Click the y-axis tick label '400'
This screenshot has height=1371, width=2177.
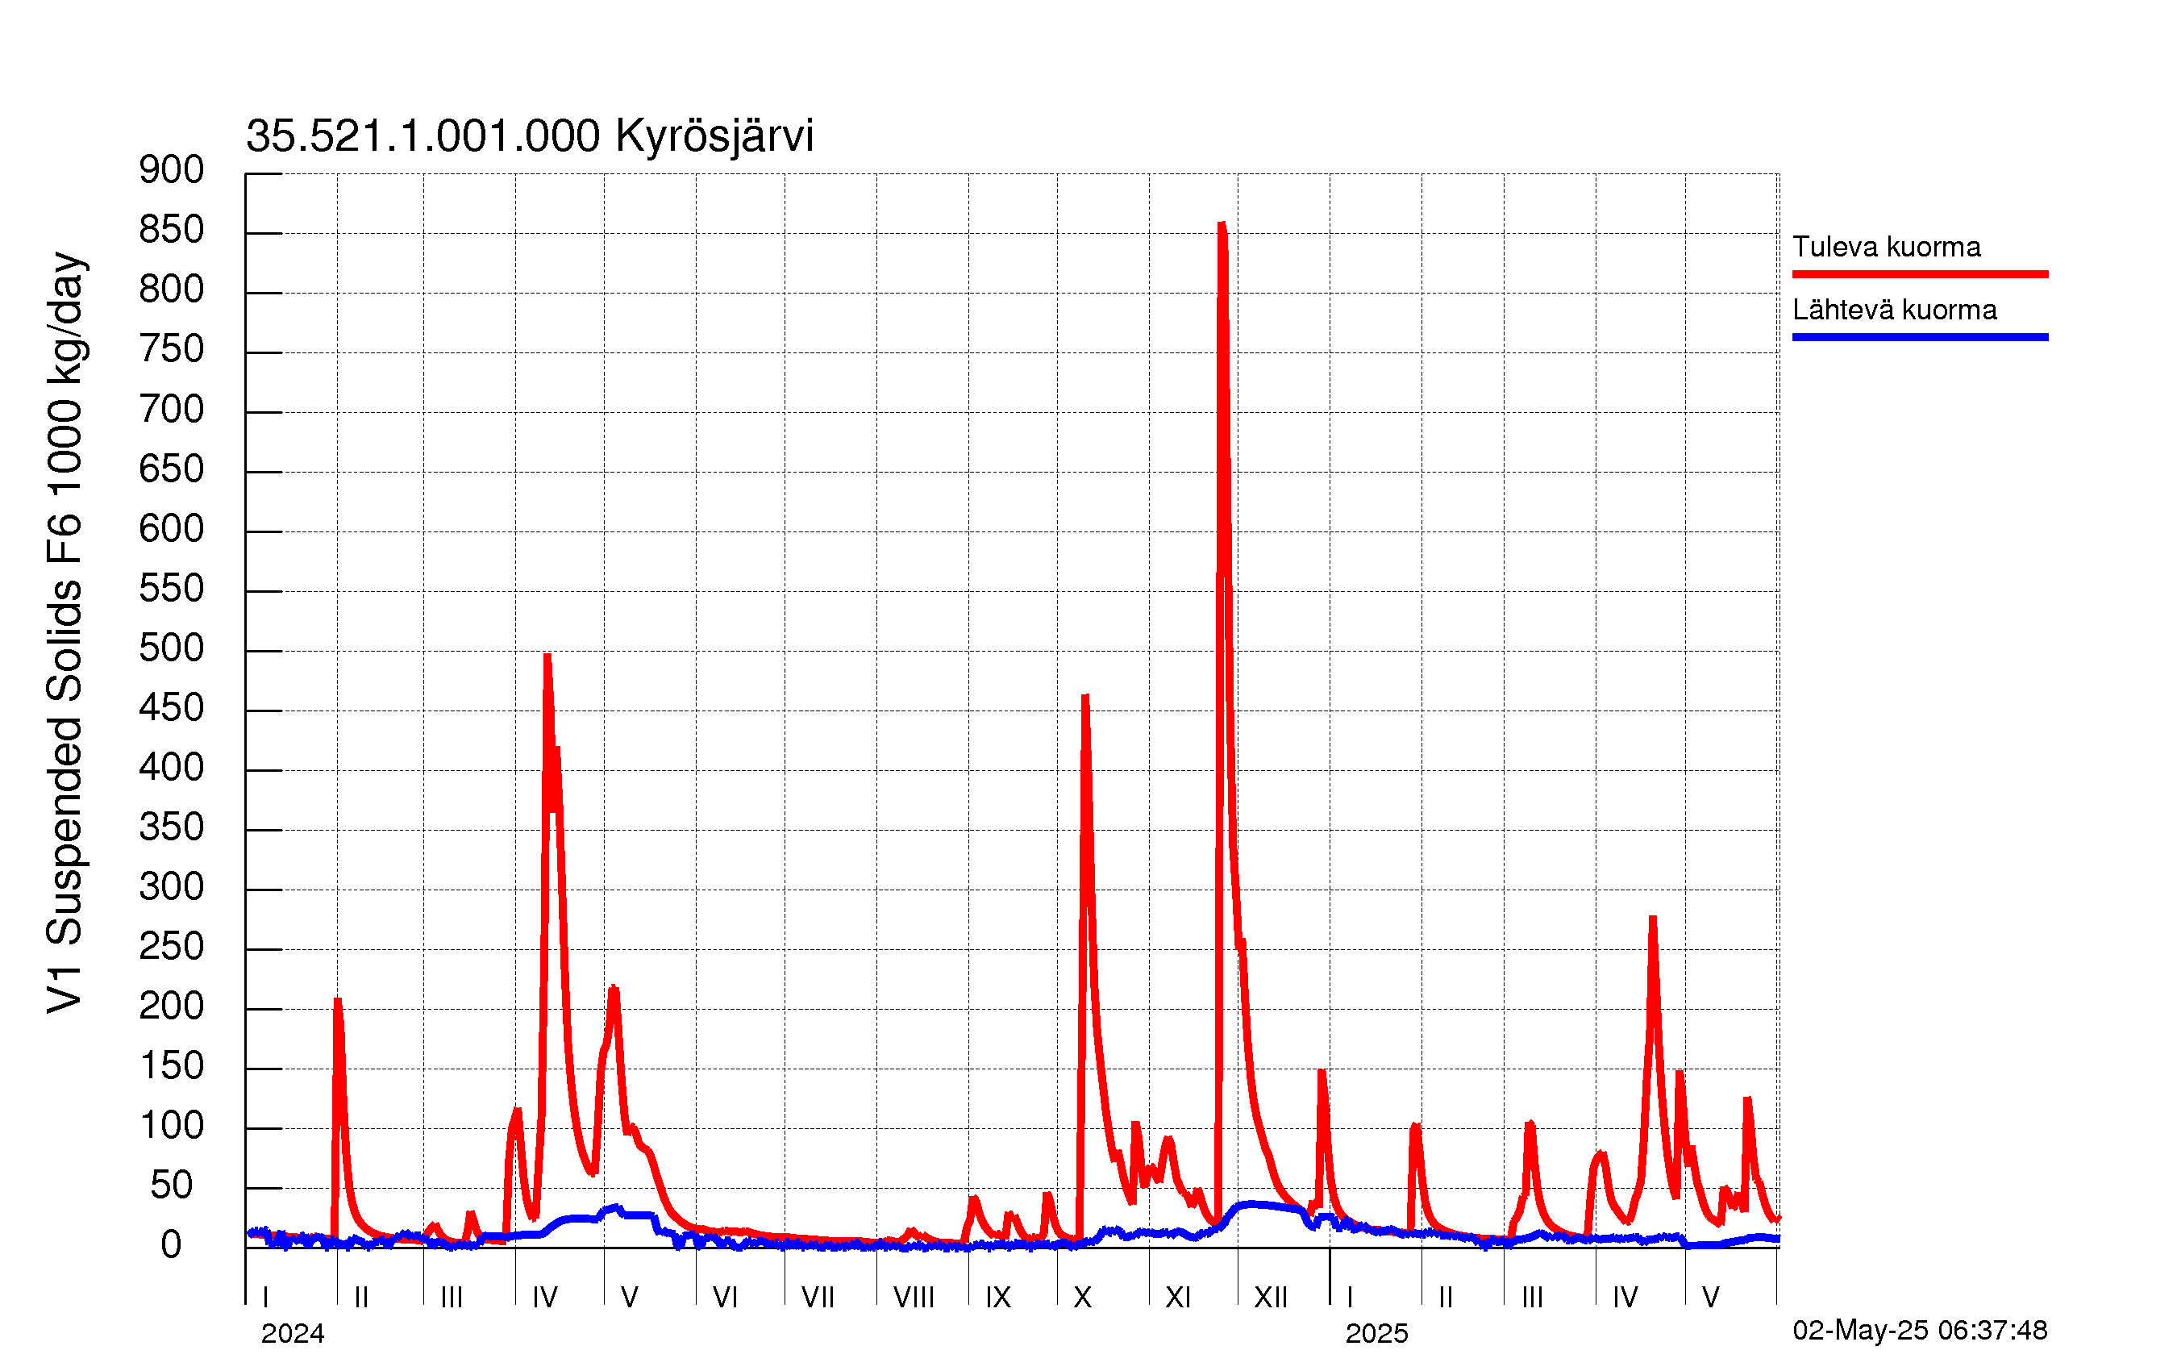click(x=171, y=768)
